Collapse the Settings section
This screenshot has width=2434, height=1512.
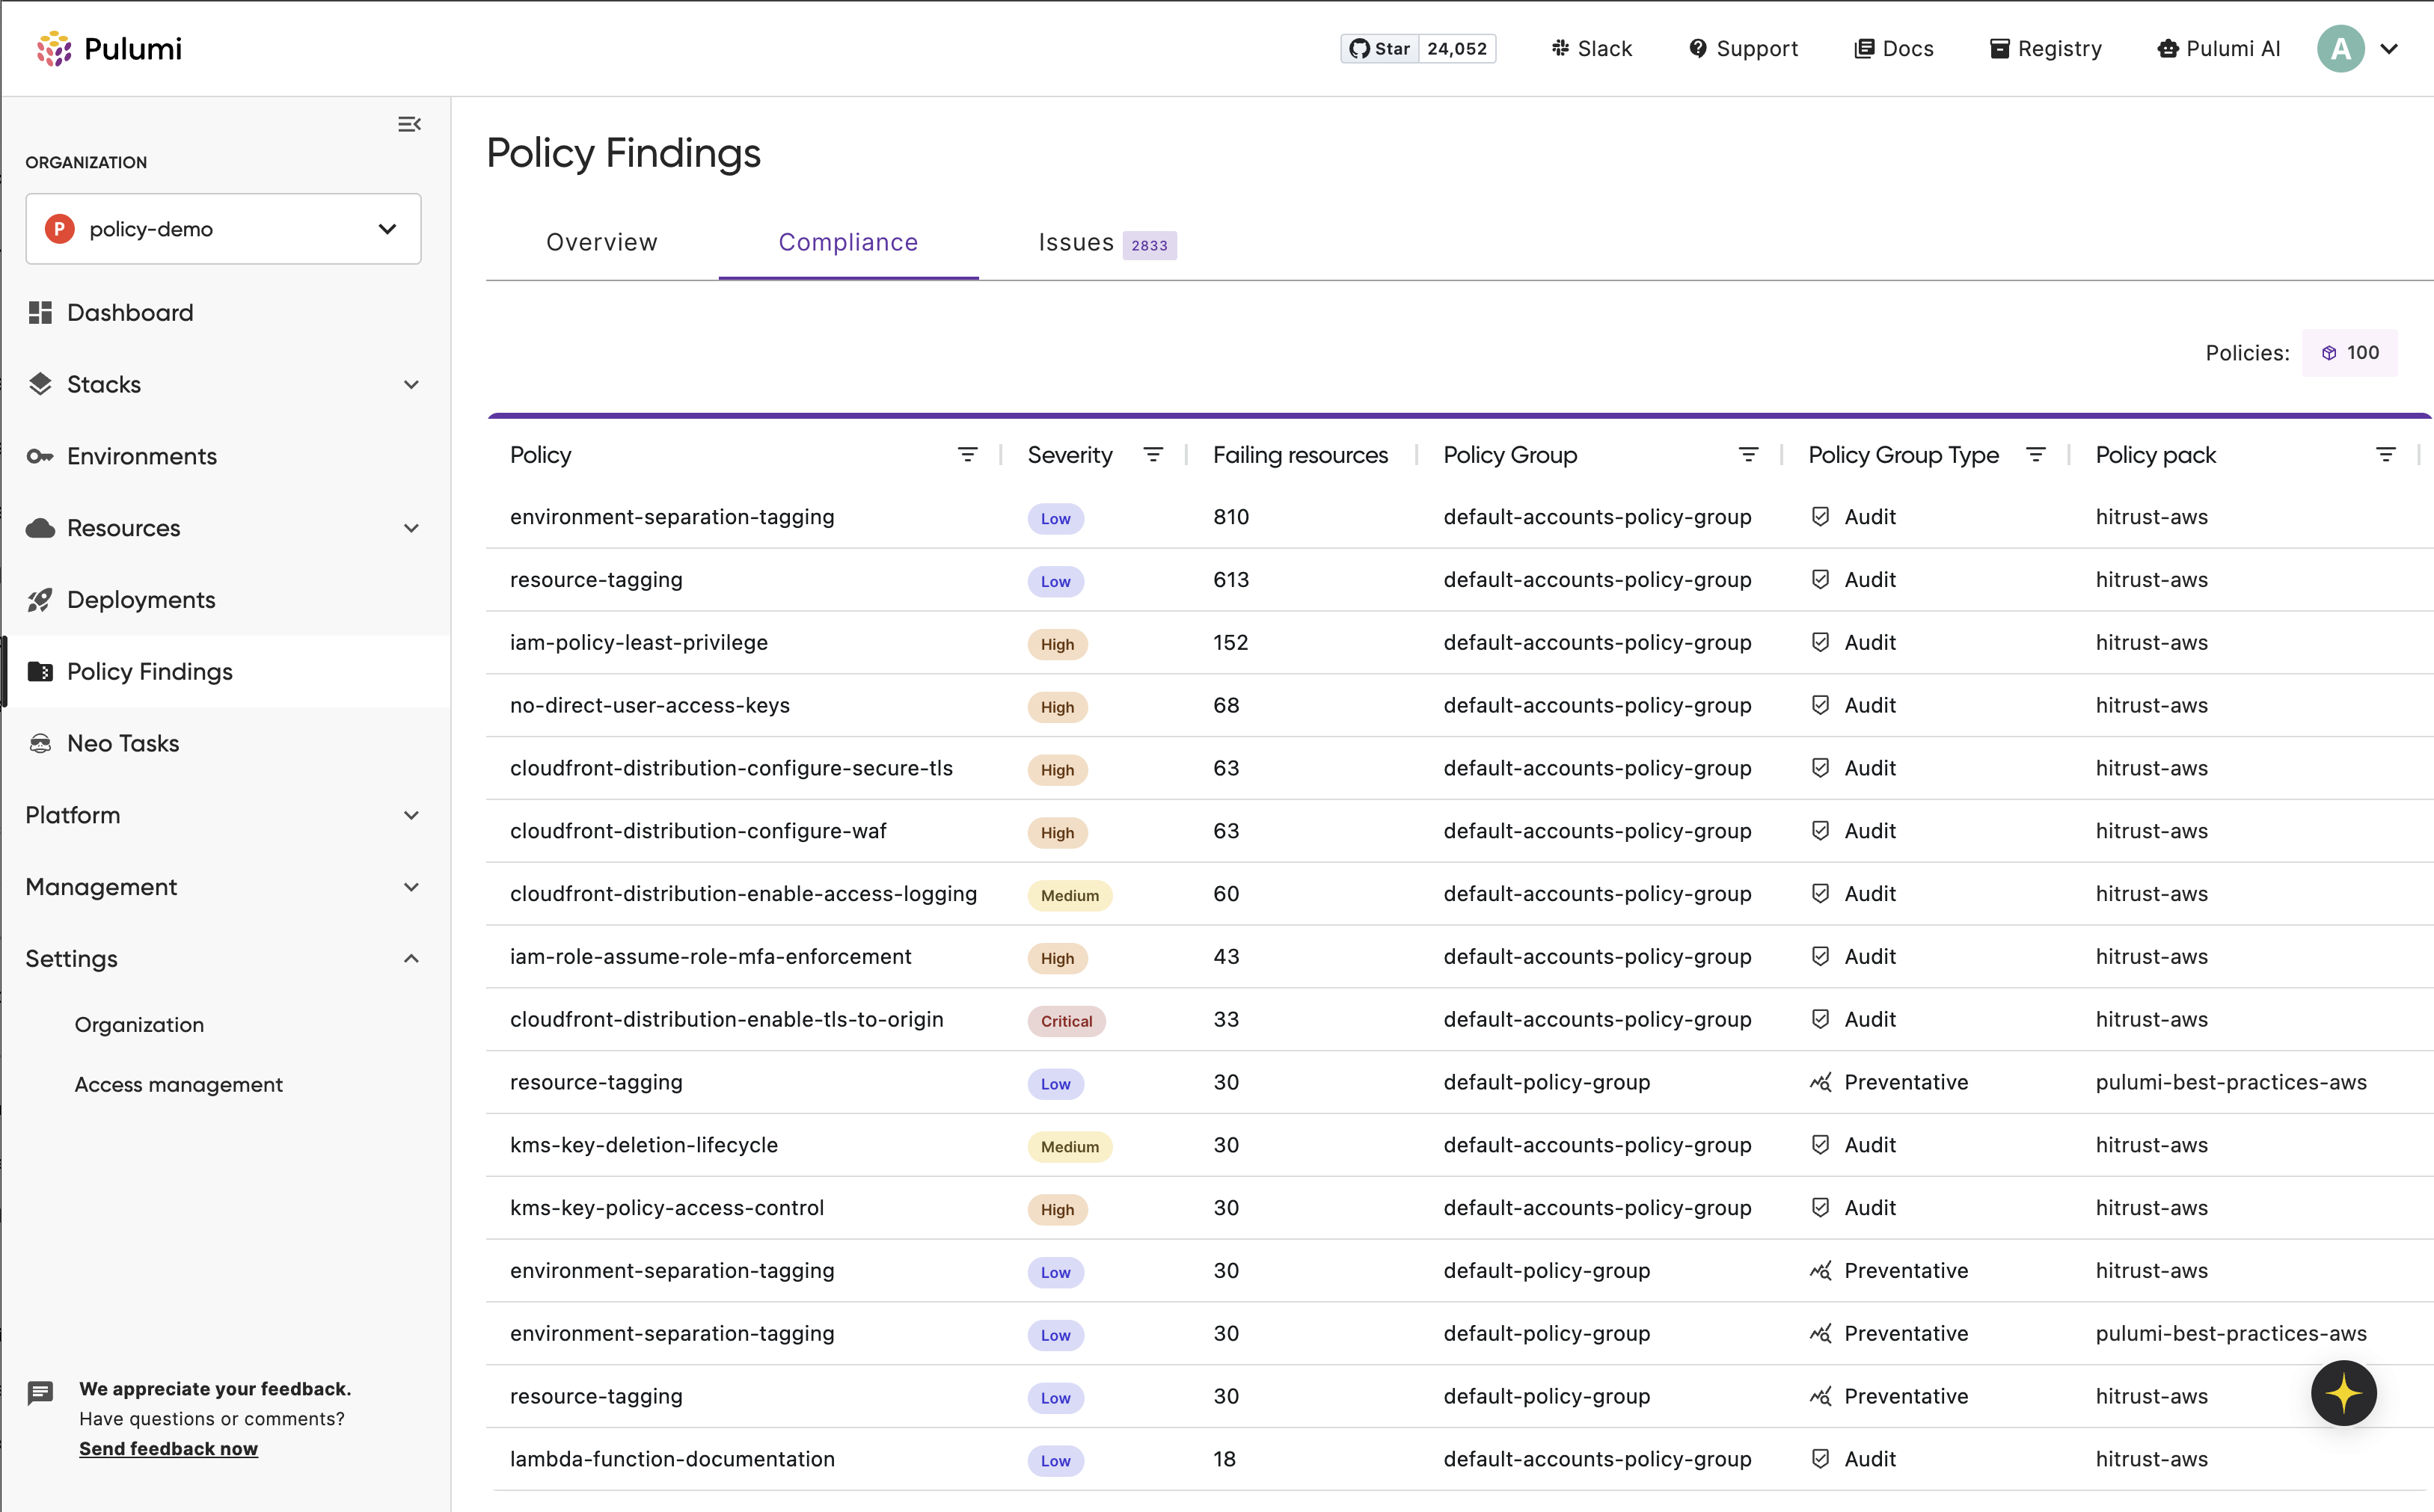click(410, 957)
